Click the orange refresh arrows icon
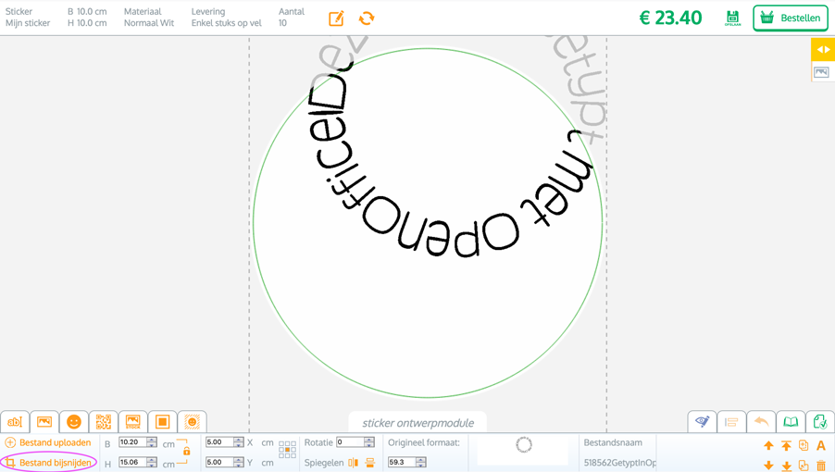The width and height of the screenshot is (835, 472). tap(367, 19)
